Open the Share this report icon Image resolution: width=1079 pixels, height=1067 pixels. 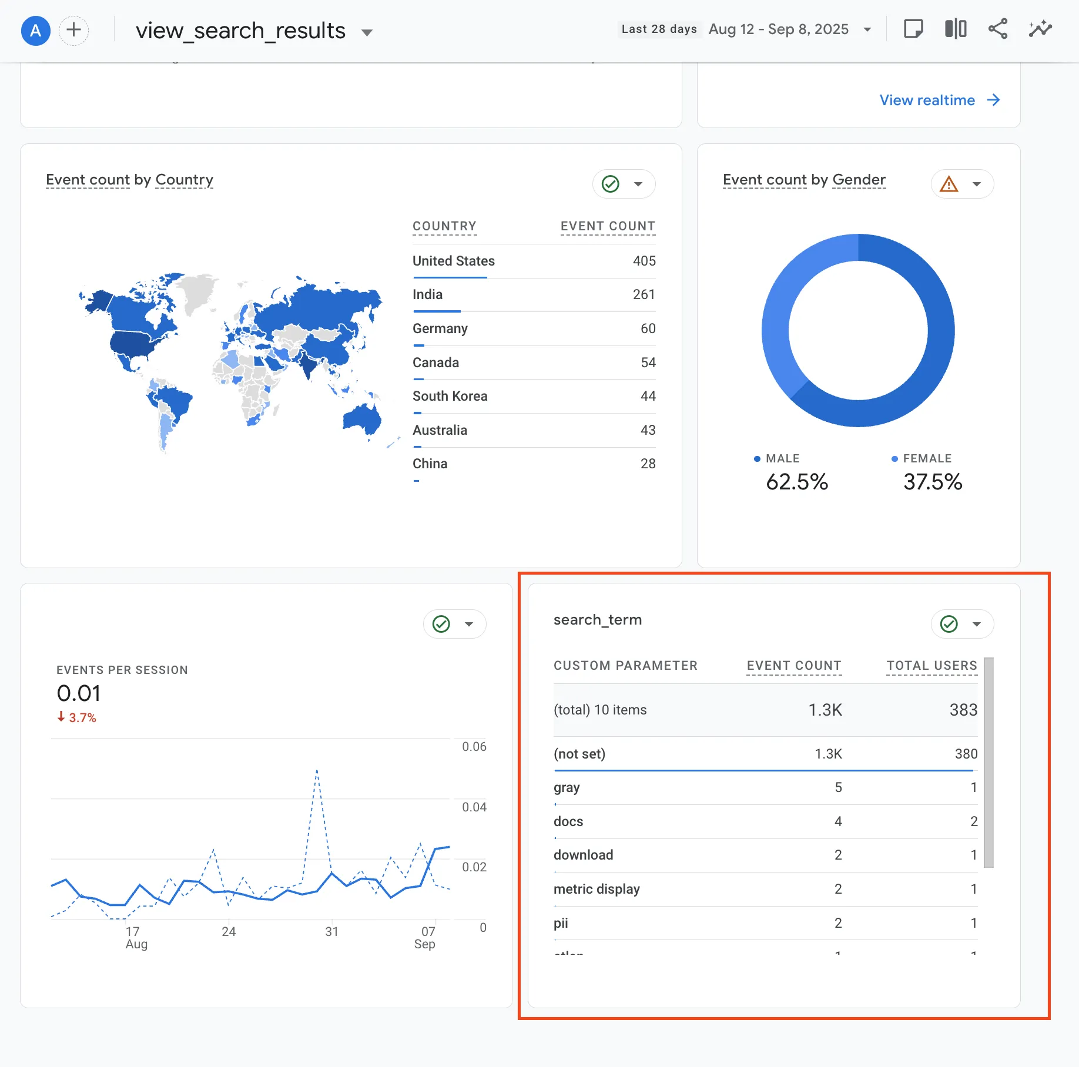point(997,29)
